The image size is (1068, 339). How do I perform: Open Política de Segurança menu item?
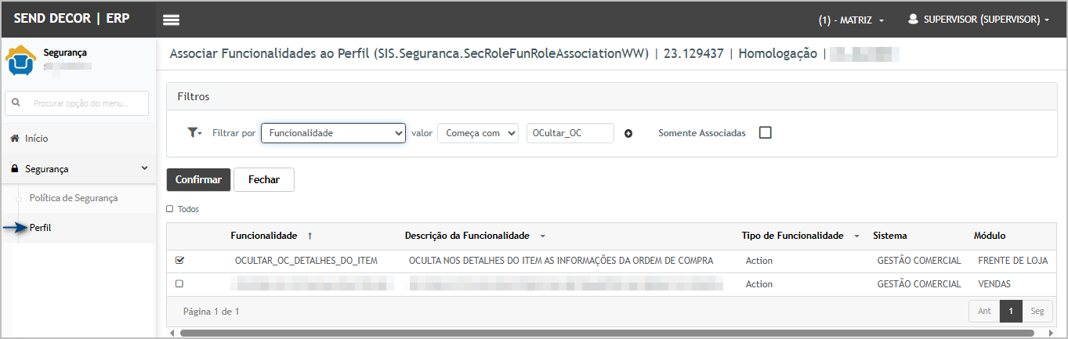coord(74,198)
